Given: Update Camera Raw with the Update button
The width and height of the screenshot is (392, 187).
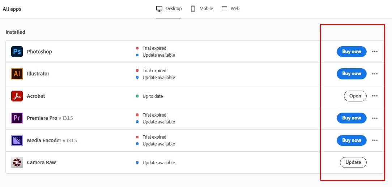Looking at the screenshot, I should pos(353,162).
